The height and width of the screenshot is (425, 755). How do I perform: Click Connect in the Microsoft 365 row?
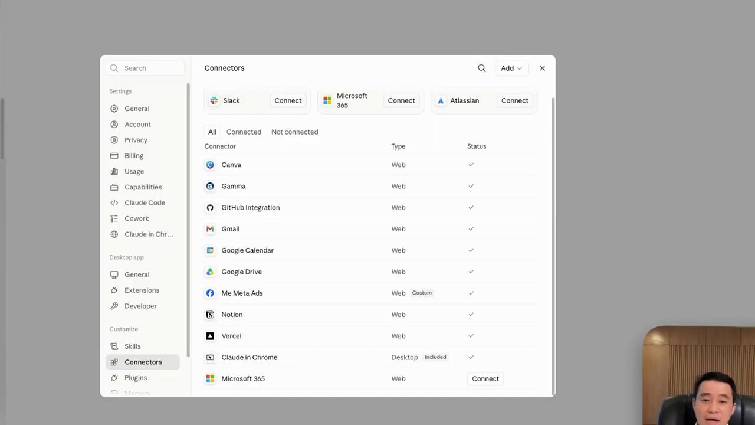485,379
